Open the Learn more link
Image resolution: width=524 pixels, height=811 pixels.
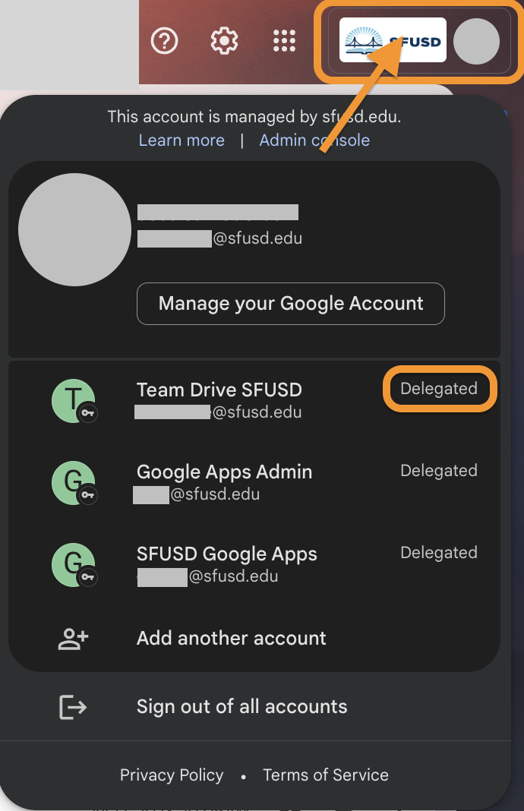[182, 140]
